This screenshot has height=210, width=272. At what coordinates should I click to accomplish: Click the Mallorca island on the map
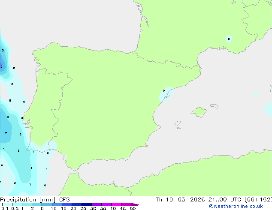(x=199, y=112)
